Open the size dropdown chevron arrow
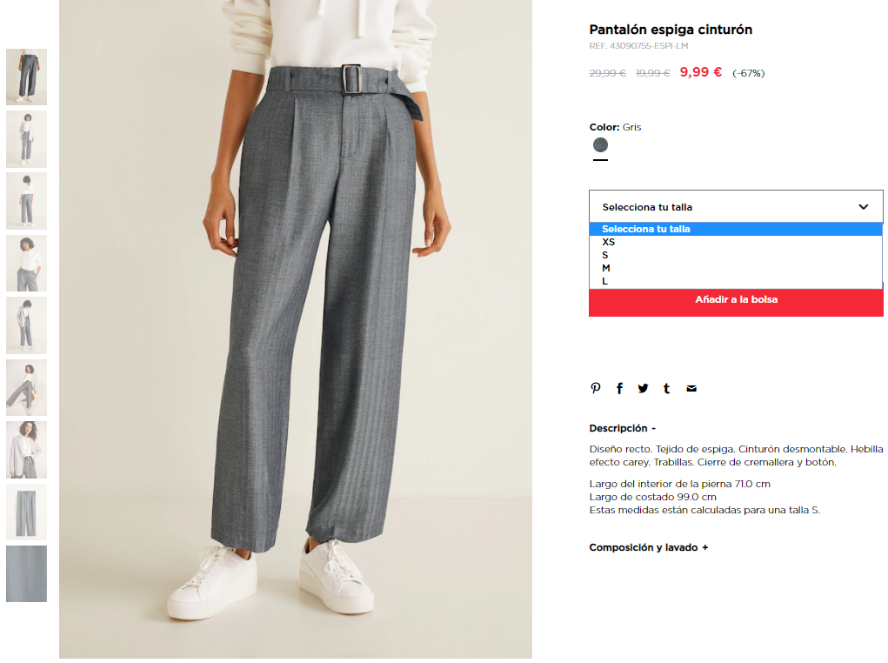 point(863,207)
